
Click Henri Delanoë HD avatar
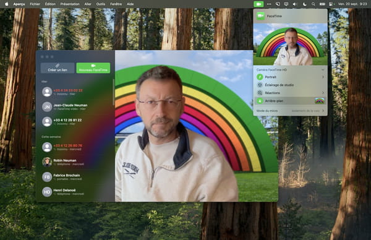(x=47, y=192)
